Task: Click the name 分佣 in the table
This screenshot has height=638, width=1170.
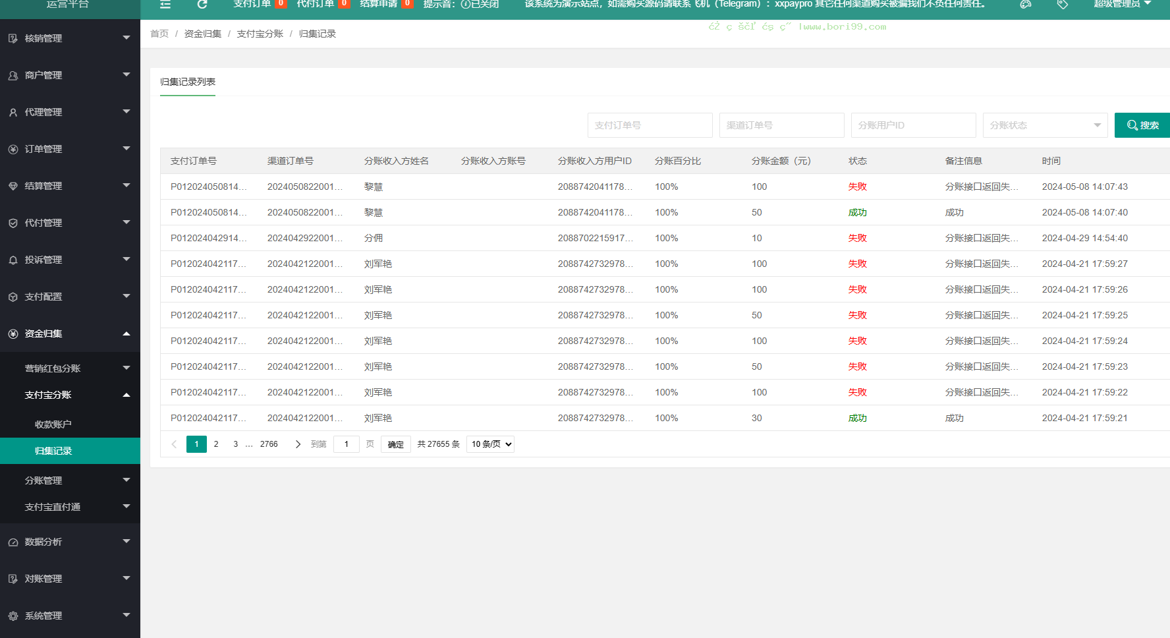Action: click(x=374, y=238)
